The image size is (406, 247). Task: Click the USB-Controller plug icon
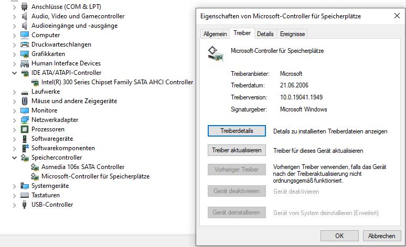(x=24, y=205)
